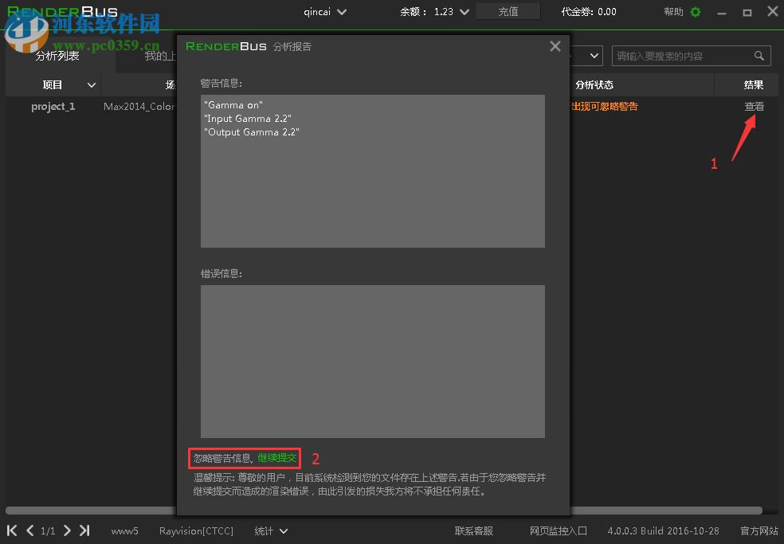This screenshot has width=784, height=544.
Task: Open 联系客服 customer service
Action: click(x=473, y=530)
